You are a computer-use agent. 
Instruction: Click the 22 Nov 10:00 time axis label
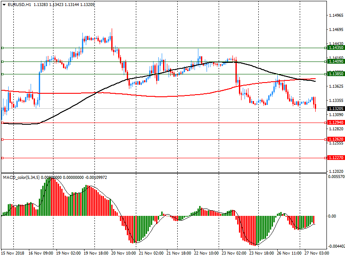pos(207,253)
